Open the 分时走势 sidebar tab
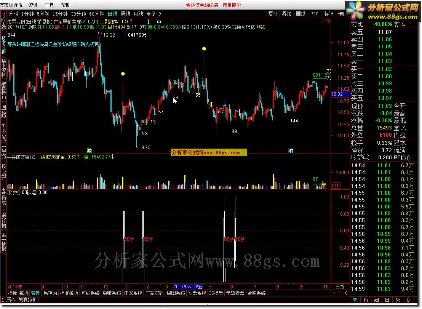The width and height of the screenshot is (422, 309). pyautogui.click(x=3, y=22)
